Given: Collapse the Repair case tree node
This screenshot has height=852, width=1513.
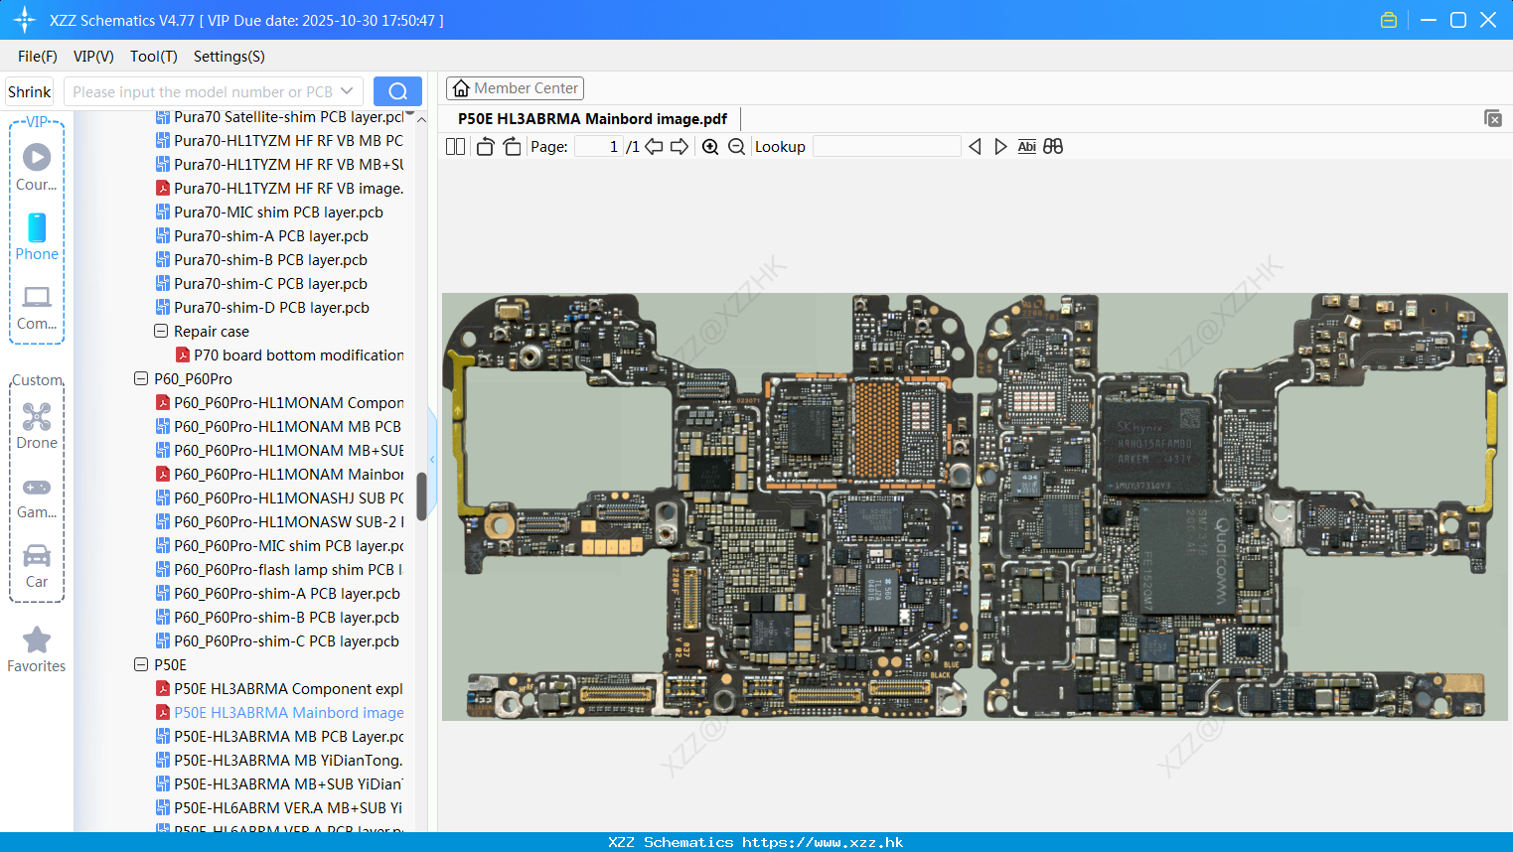Looking at the screenshot, I should (161, 332).
